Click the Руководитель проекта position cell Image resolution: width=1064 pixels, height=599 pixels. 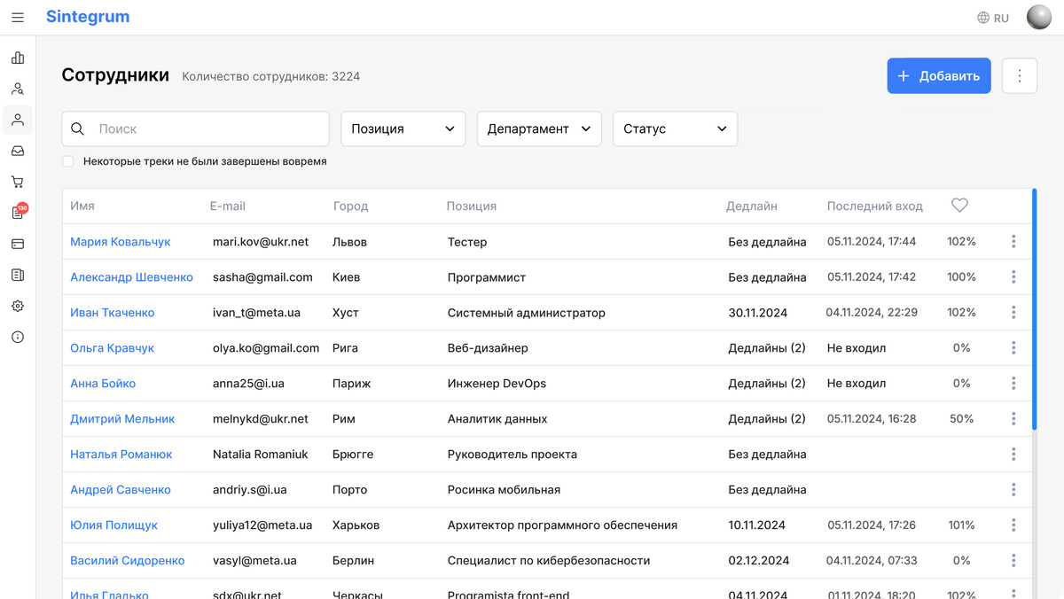coord(512,454)
